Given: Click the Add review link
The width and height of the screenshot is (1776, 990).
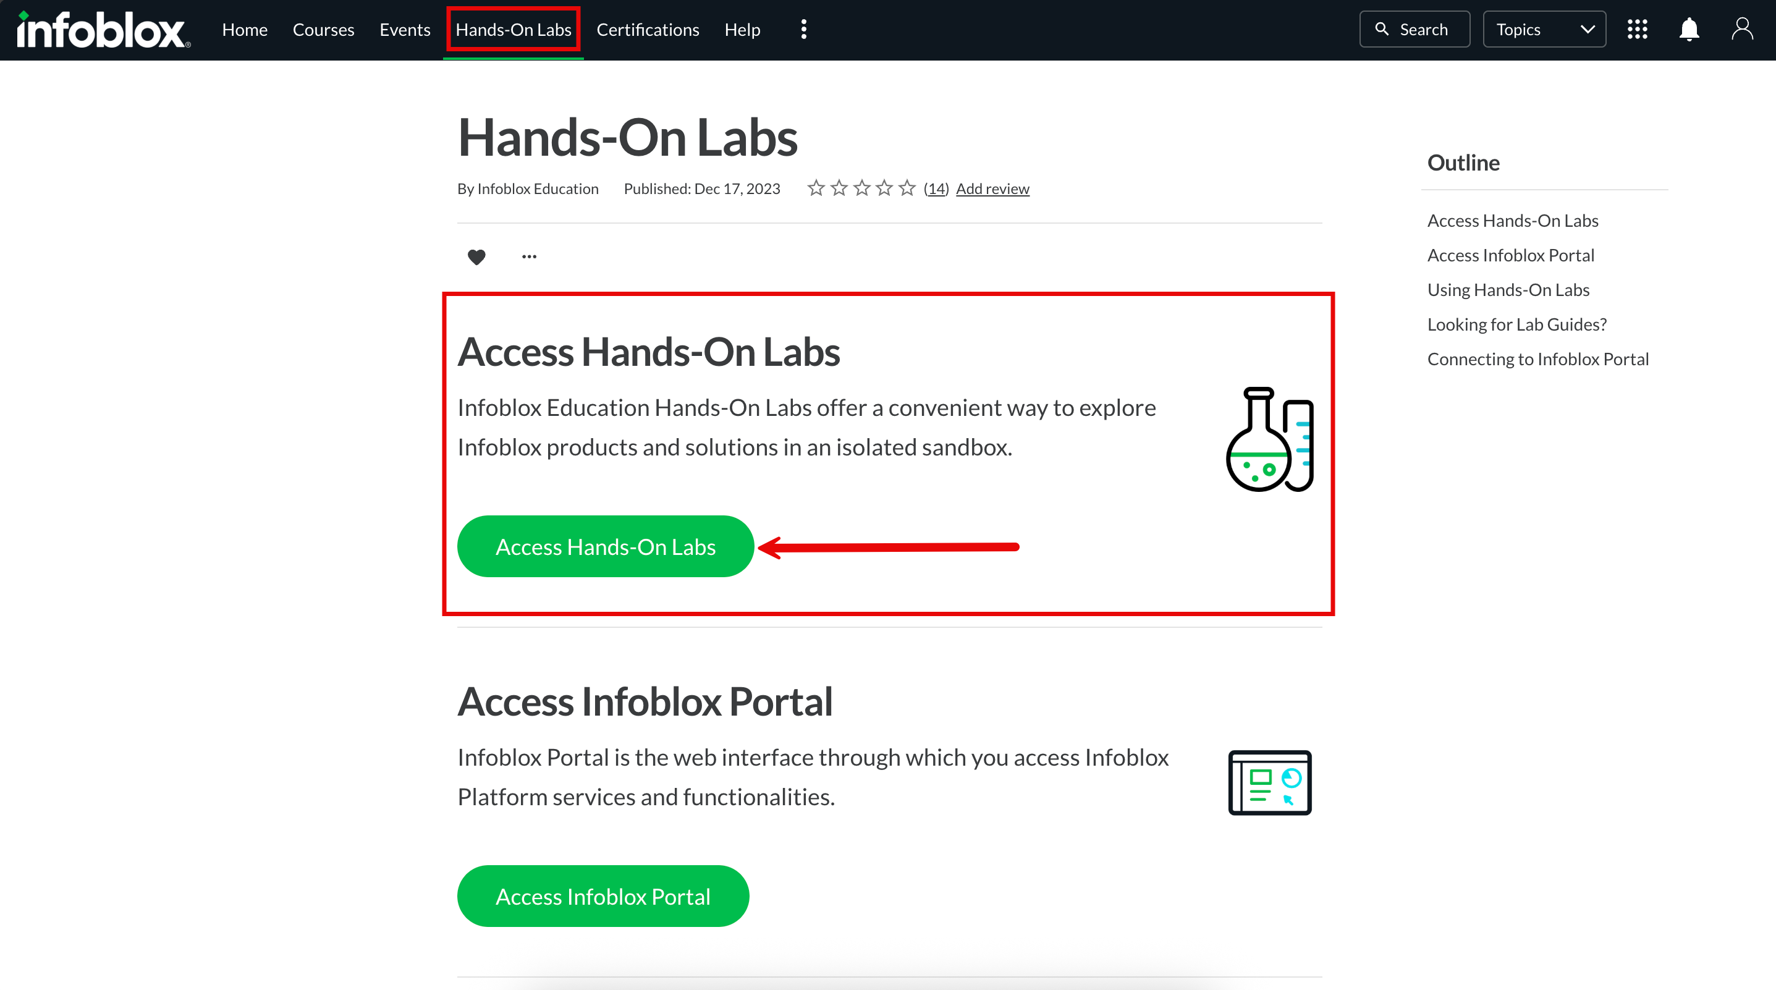Looking at the screenshot, I should click(992, 189).
